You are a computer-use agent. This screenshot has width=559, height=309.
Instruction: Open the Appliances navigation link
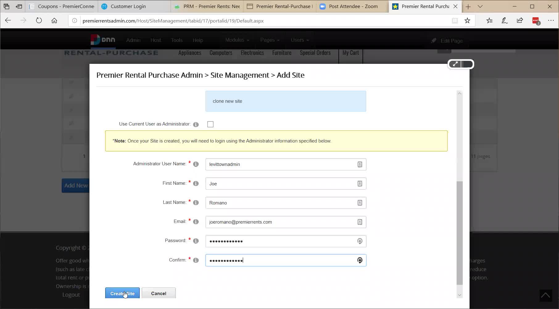coord(190,53)
